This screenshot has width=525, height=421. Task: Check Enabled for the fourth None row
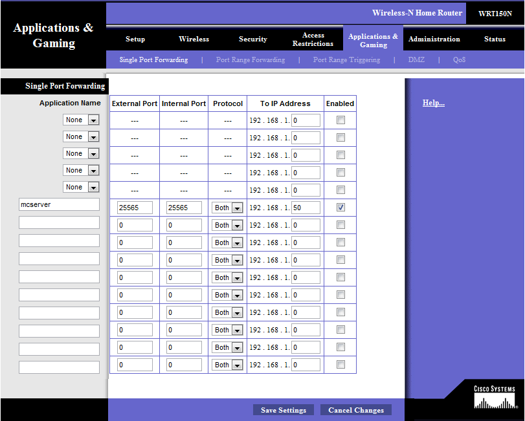tap(341, 172)
